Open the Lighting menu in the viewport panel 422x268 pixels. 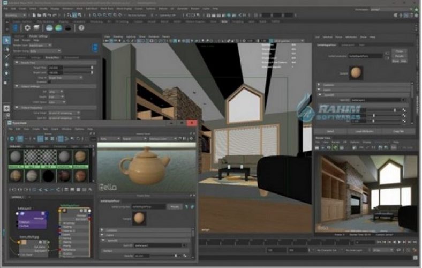(130, 36)
